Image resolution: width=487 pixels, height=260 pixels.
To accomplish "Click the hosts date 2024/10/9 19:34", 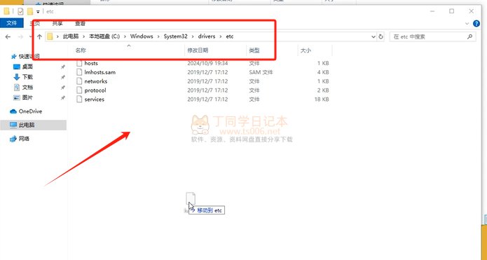I will (207, 63).
